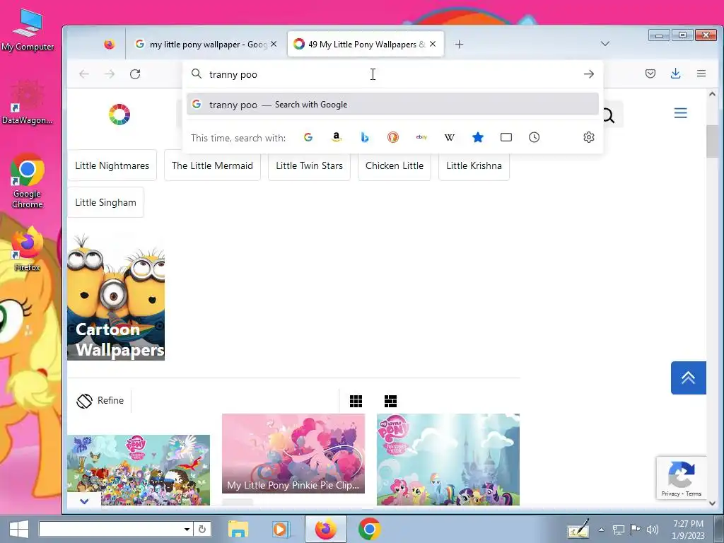Open search settings gear in the address bar dropdown
The width and height of the screenshot is (724, 543).
point(589,137)
